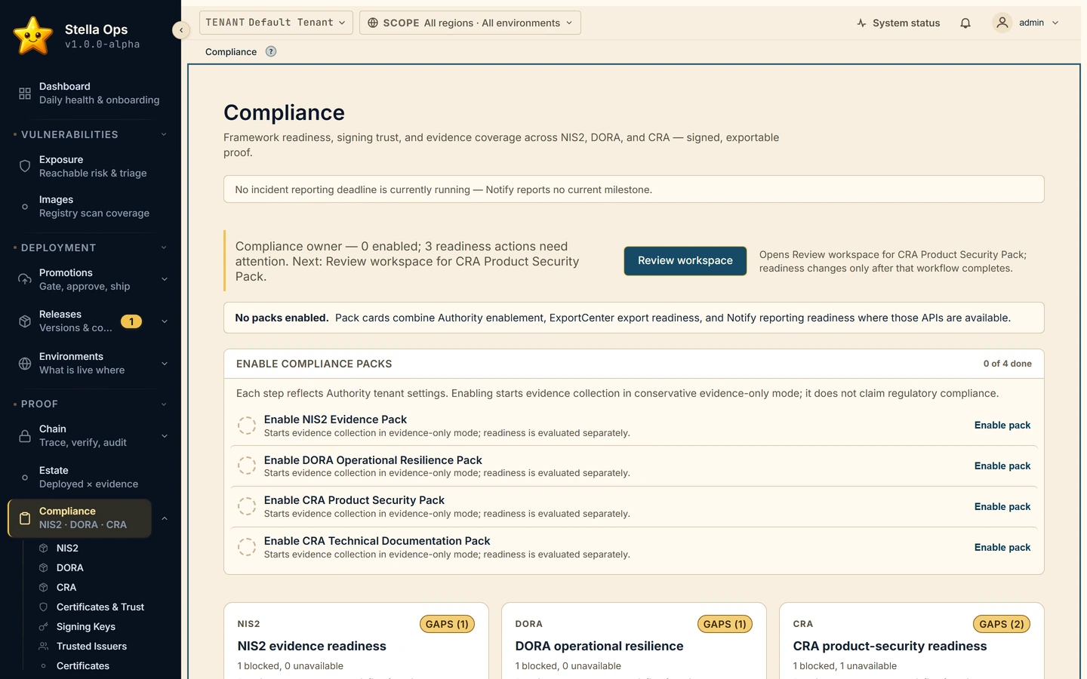Open Images registry scan coverage
Screen dimensions: 1087x679
coord(91,207)
